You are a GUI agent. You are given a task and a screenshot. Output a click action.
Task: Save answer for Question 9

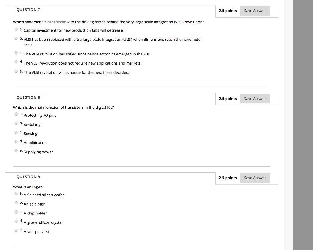[x=255, y=178]
